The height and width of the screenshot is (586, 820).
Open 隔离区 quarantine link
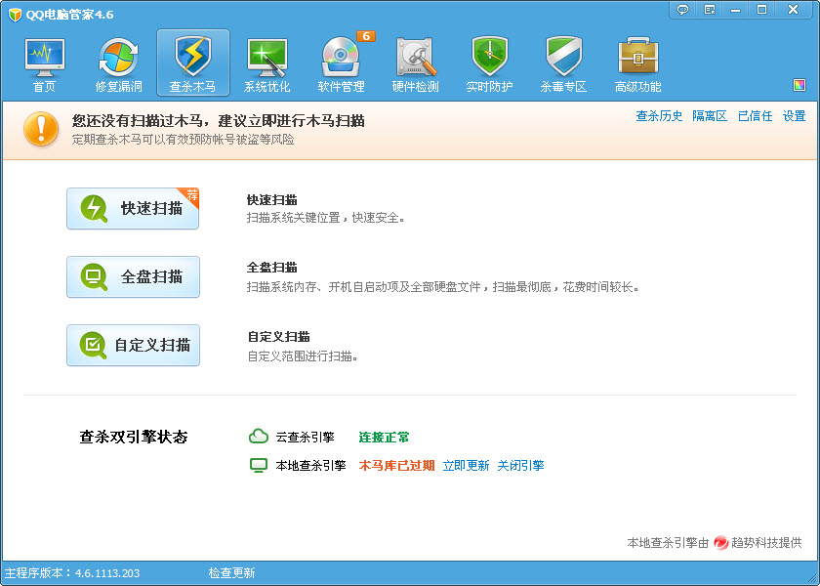[x=710, y=116]
